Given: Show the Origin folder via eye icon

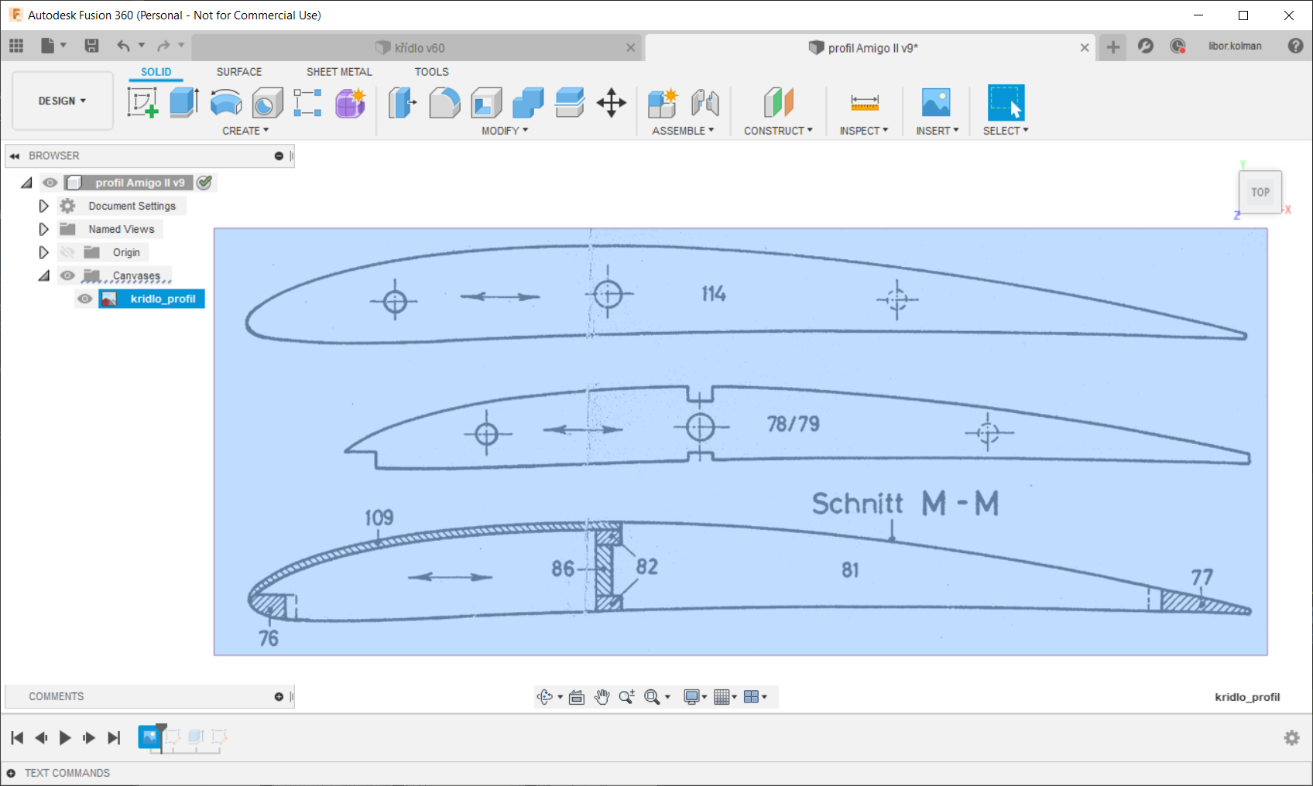Looking at the screenshot, I should click(x=68, y=253).
